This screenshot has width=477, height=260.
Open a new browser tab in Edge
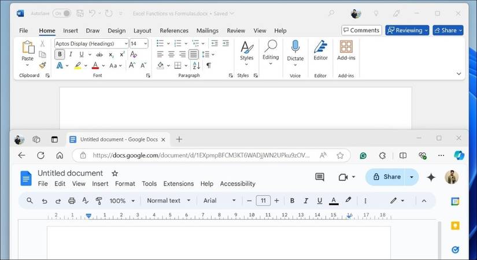[x=179, y=139]
